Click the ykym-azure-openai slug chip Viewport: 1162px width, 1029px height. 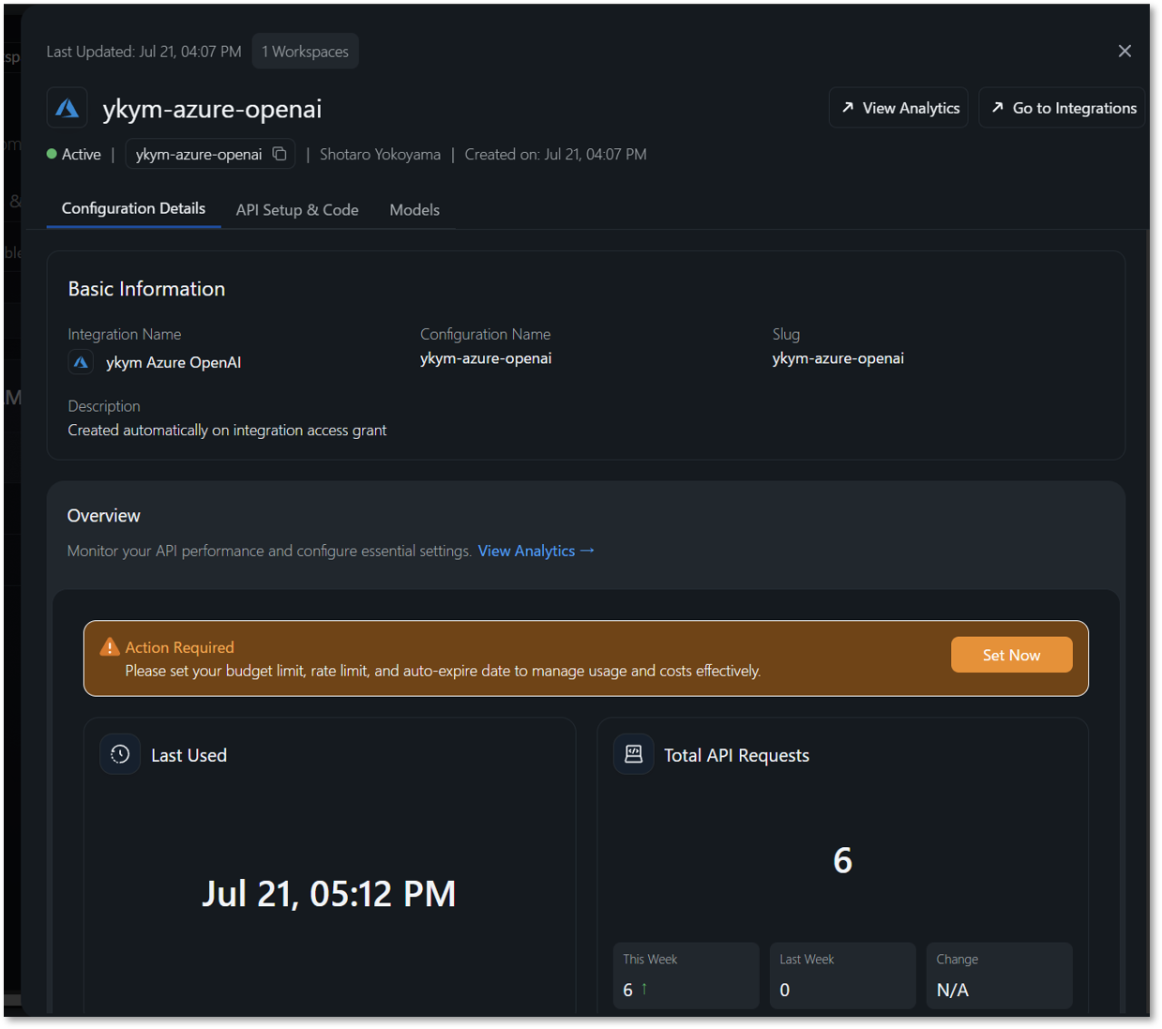point(210,154)
